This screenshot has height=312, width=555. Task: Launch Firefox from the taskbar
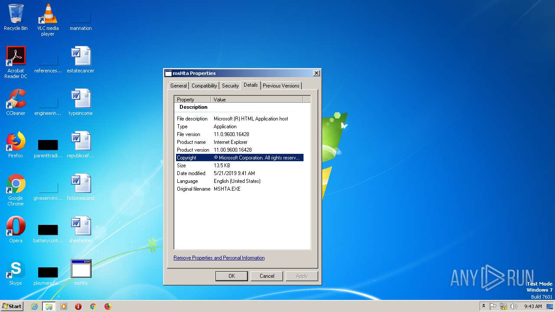click(108, 306)
